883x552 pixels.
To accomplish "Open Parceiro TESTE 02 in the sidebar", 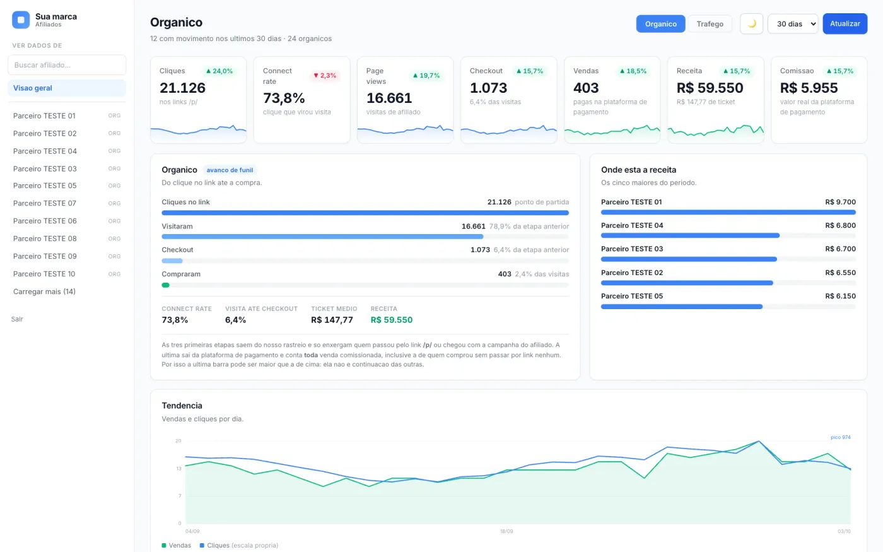I will [67, 134].
